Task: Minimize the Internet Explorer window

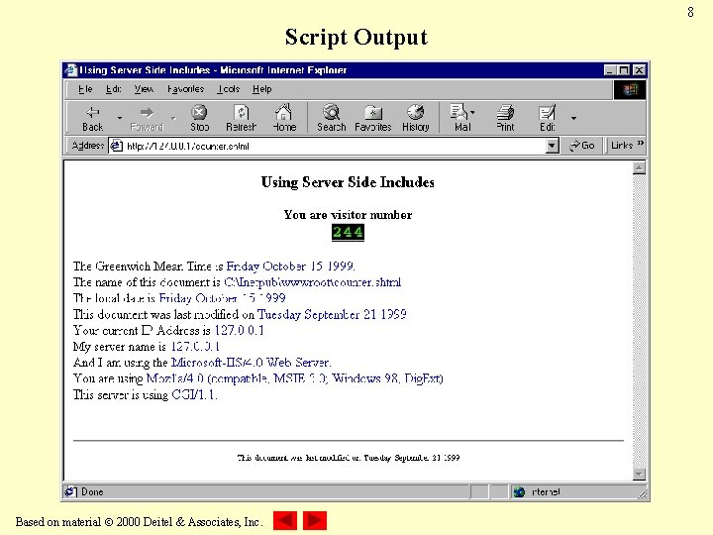Action: tap(610, 70)
